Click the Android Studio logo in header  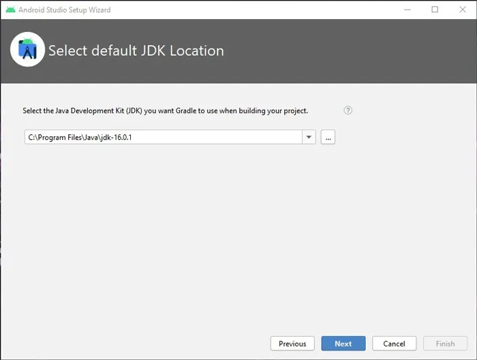[x=27, y=50]
